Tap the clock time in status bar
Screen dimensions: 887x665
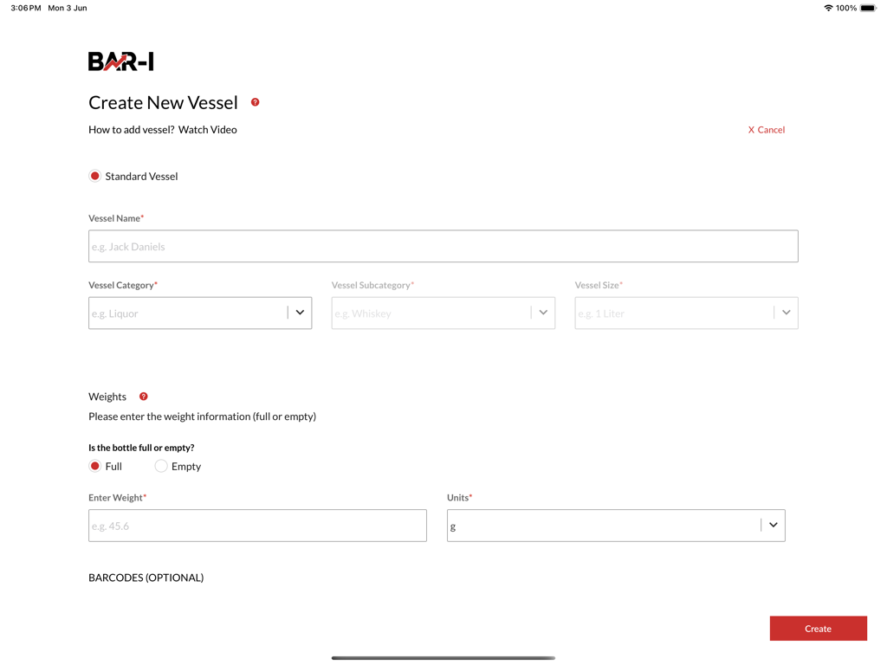26,8
